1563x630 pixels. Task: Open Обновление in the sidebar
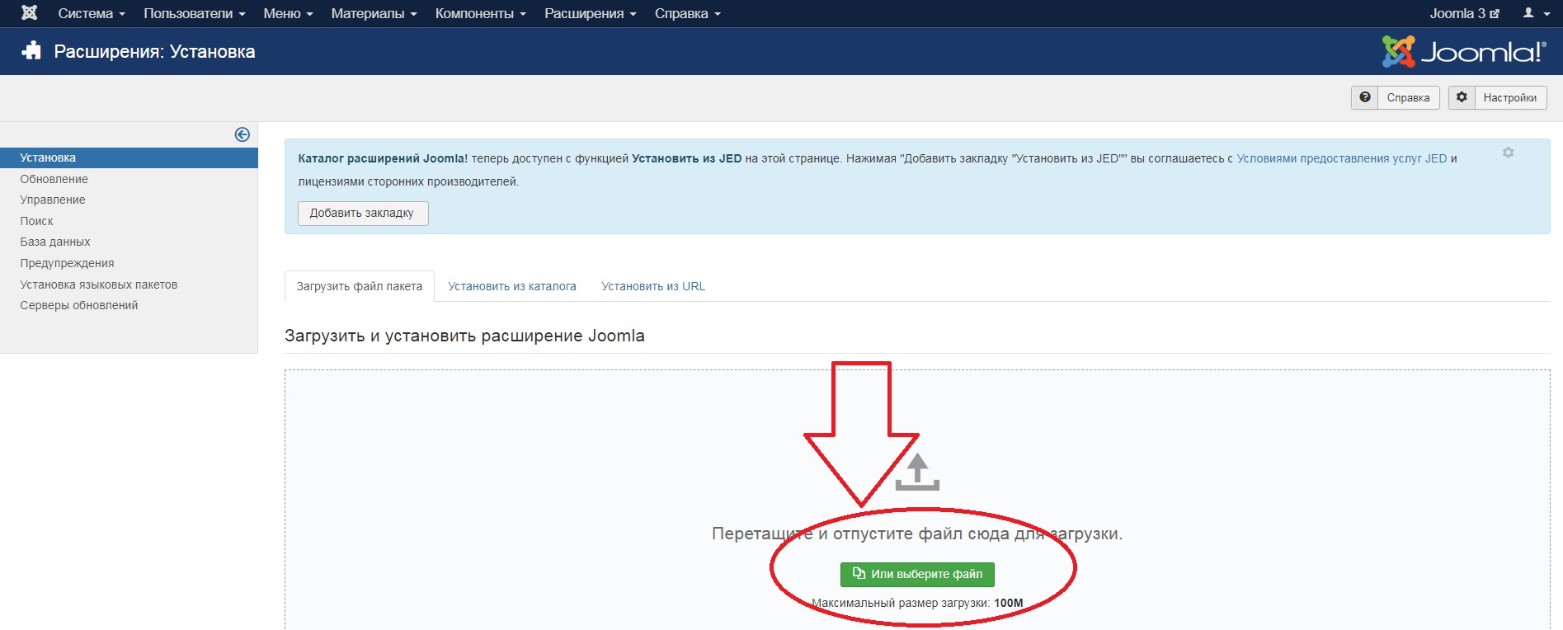click(x=54, y=179)
